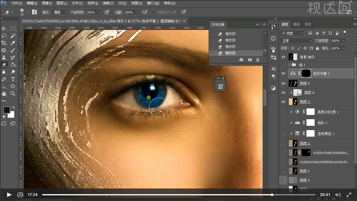This screenshot has height=201, width=357.
Task: Open the flow 流量 dropdown arrow
Action: click(x=137, y=13)
